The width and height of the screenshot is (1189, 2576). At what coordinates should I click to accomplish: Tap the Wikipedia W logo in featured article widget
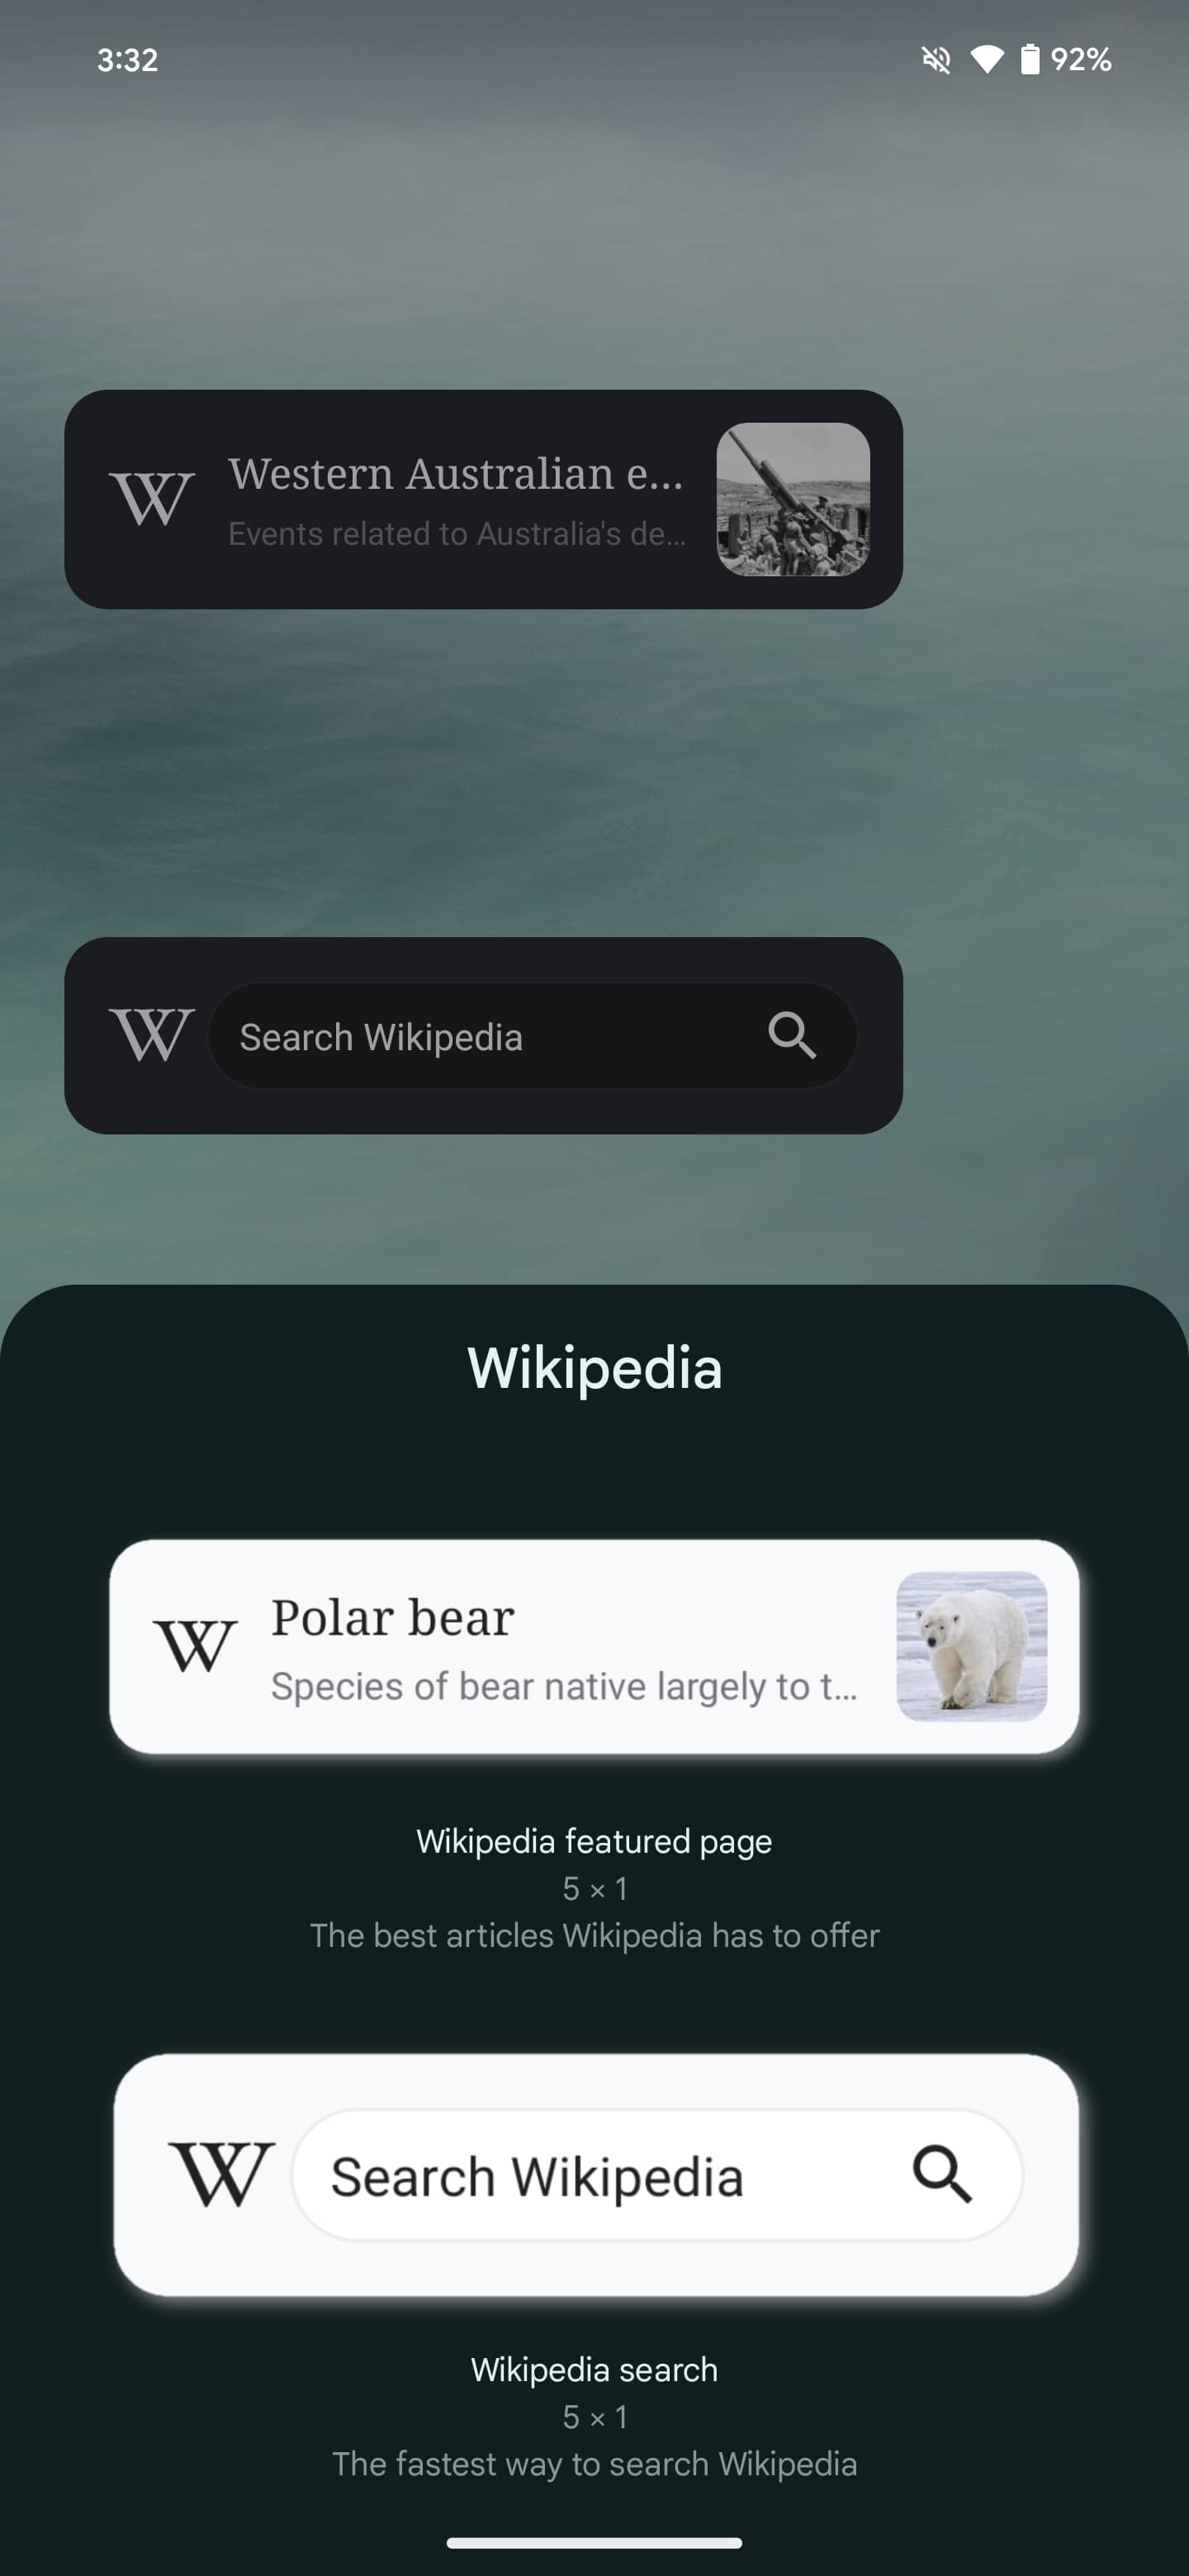pos(152,498)
